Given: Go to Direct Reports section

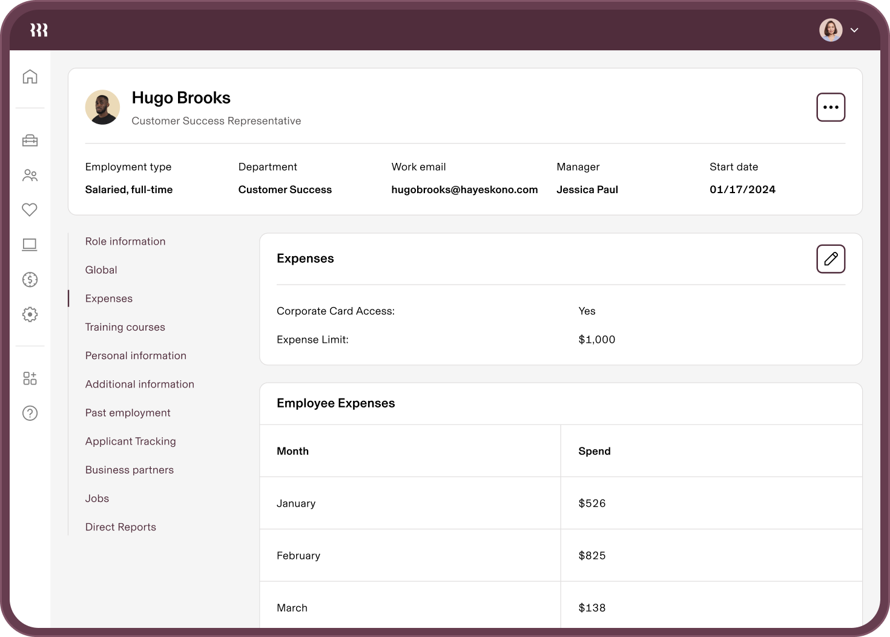Looking at the screenshot, I should click(x=120, y=527).
